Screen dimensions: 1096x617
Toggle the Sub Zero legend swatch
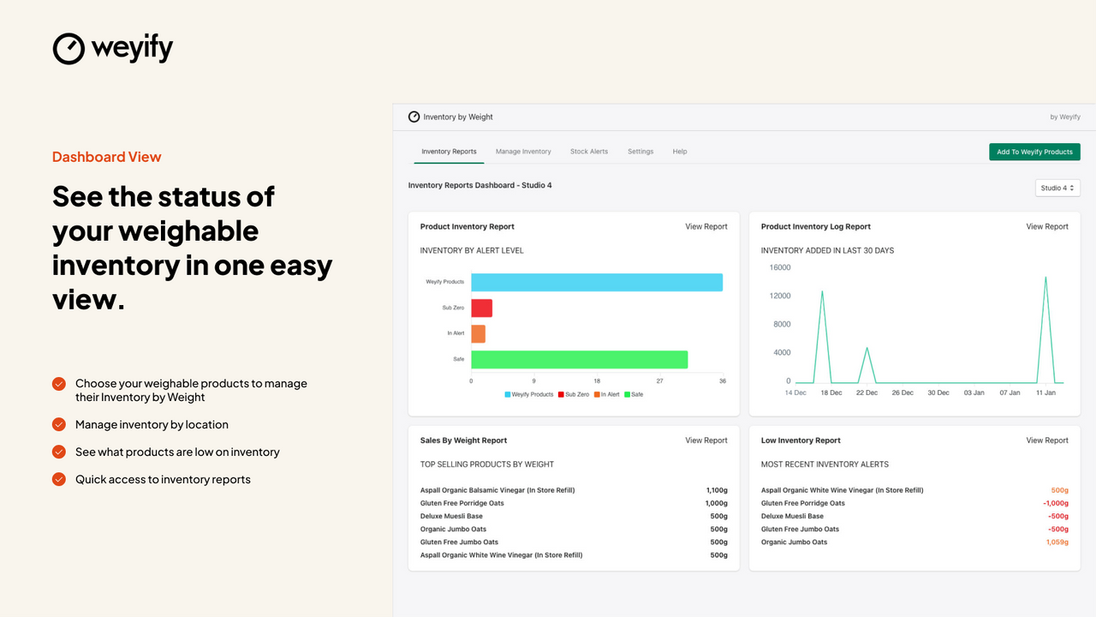(561, 394)
